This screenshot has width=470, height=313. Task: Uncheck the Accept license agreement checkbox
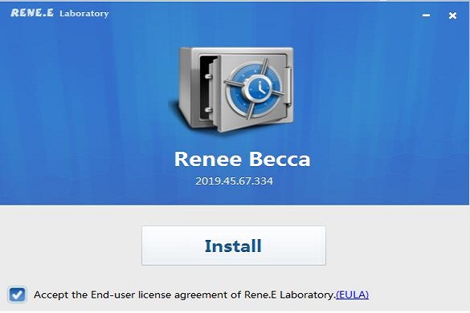[x=17, y=295]
